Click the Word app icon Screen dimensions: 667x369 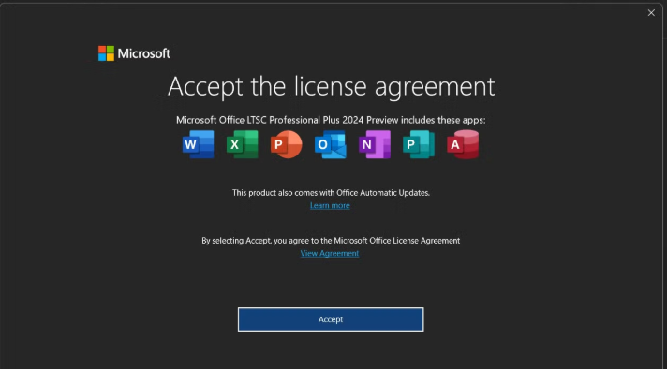point(199,144)
